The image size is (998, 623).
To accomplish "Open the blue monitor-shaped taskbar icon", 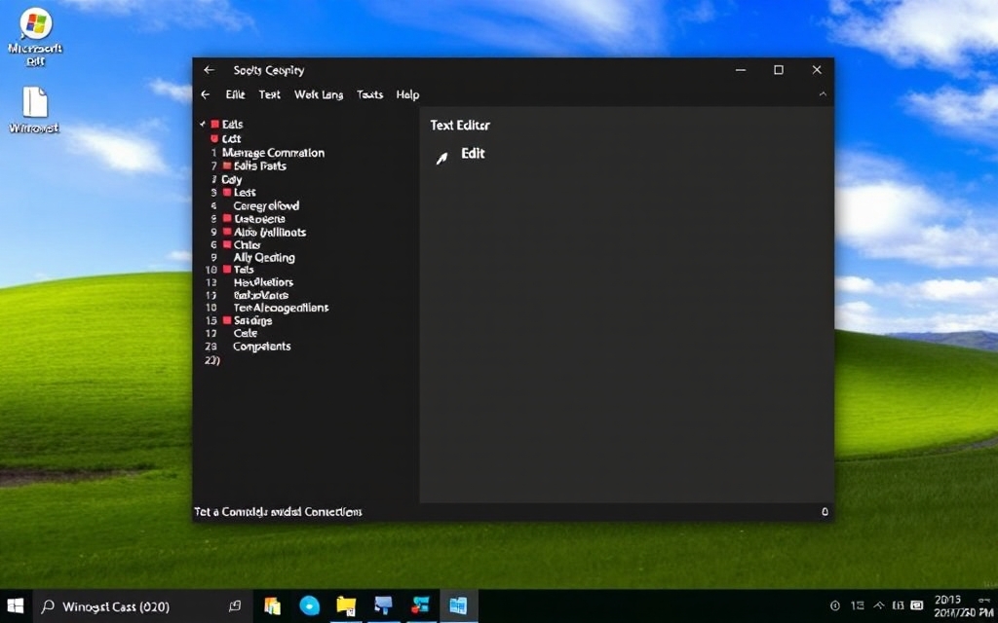I will [384, 605].
